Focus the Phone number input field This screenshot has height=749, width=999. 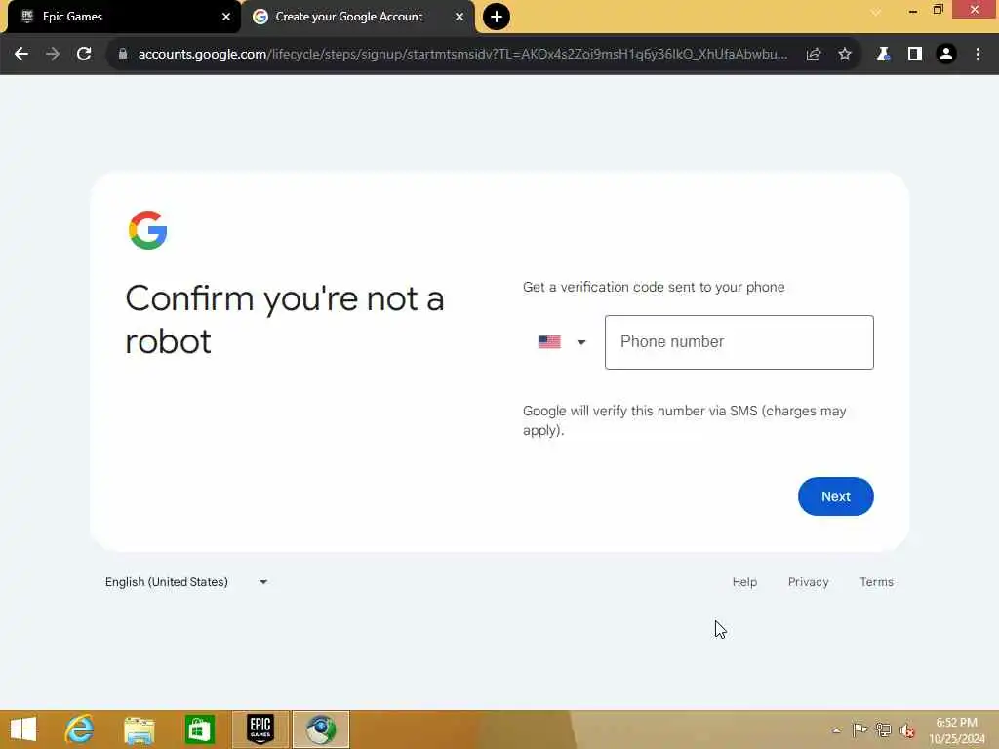coord(739,342)
